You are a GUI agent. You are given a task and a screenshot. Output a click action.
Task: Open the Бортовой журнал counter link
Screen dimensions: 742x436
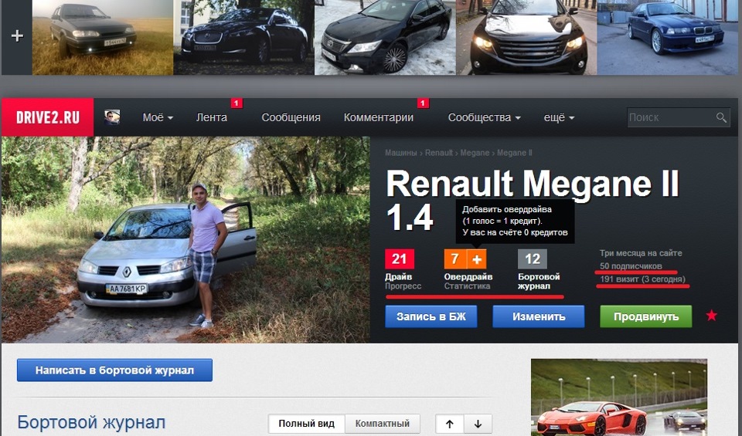539,282
